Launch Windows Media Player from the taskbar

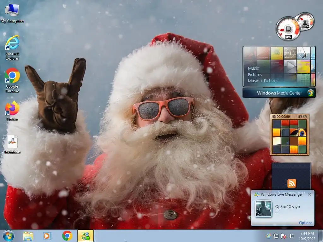[x=47, y=236]
